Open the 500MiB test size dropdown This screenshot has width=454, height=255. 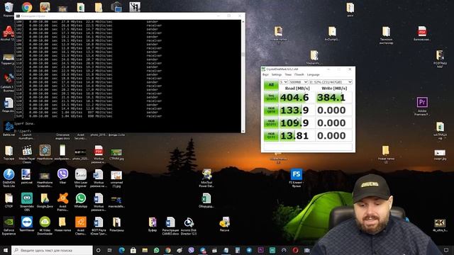(298, 82)
